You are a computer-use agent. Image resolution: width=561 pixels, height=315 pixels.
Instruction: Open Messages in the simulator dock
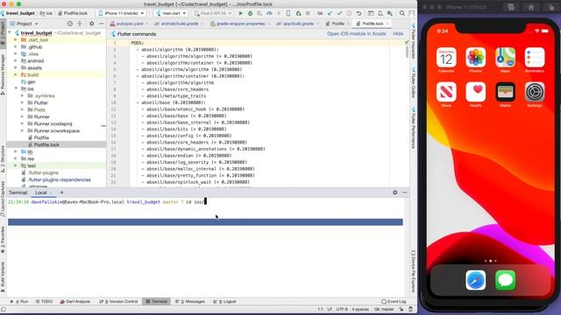coord(505,280)
